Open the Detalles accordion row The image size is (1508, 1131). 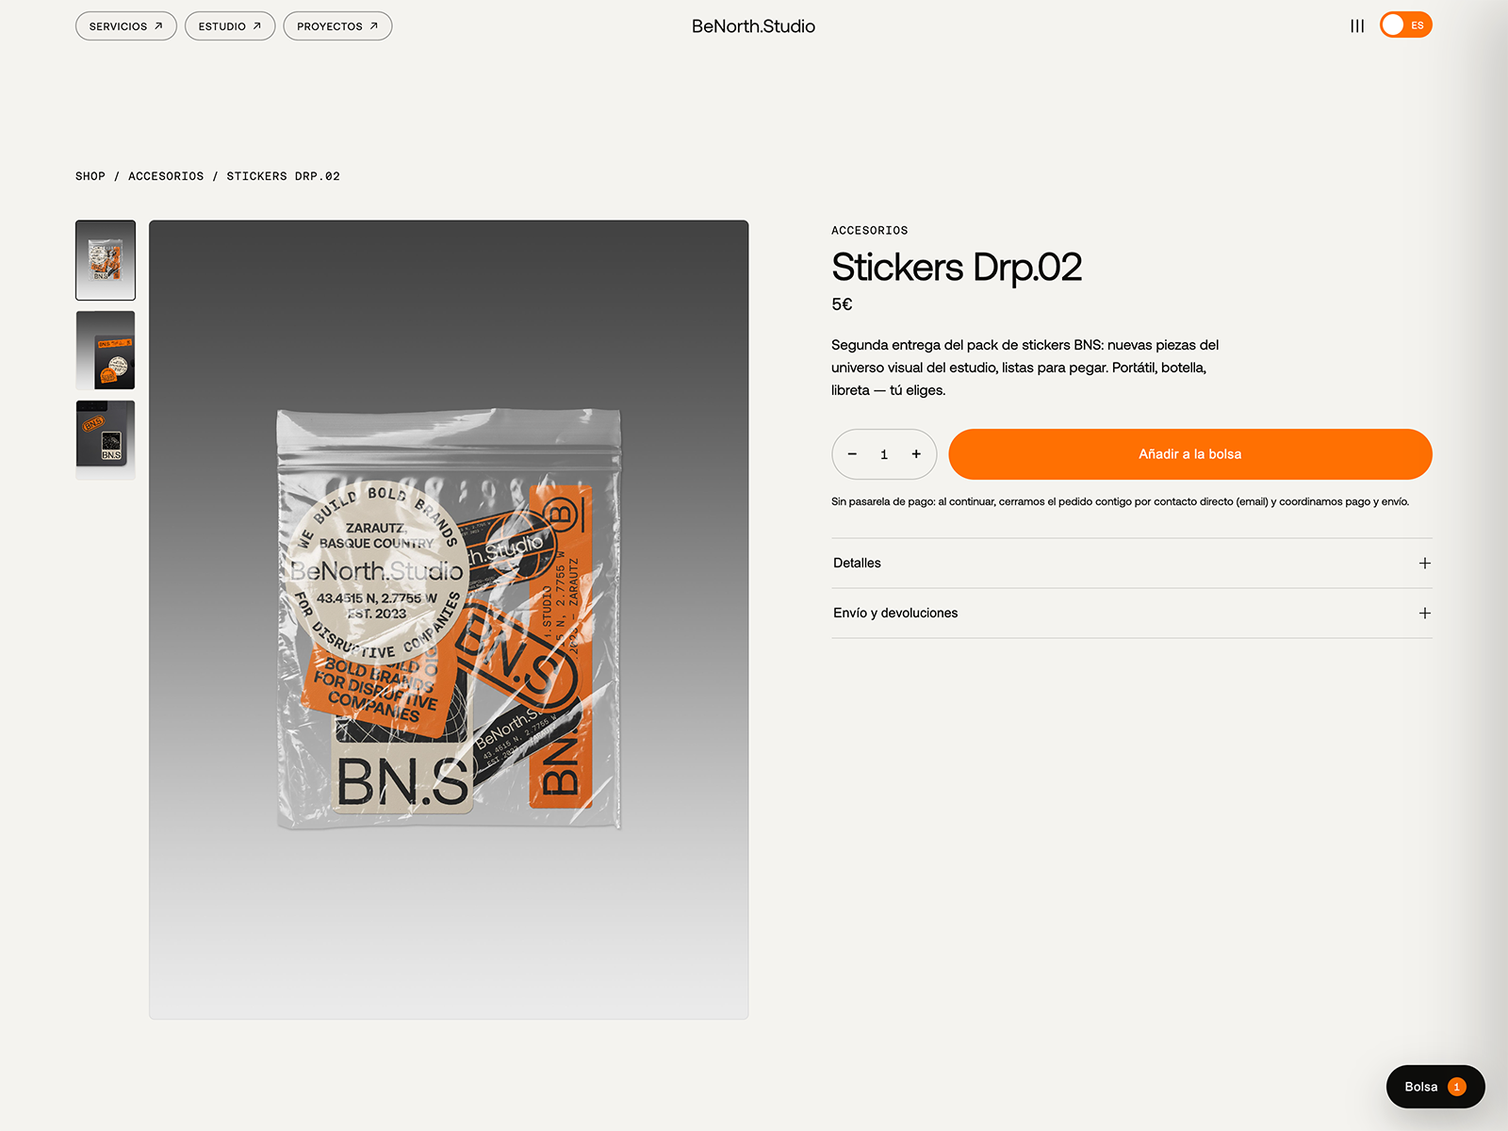coord(1131,564)
